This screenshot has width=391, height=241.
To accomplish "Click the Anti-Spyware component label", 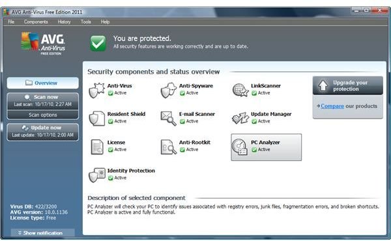I will click(196, 86).
